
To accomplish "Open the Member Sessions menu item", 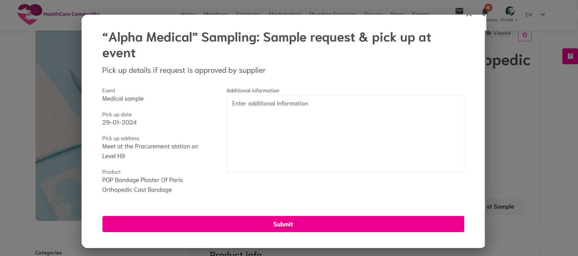I will tap(332, 13).
